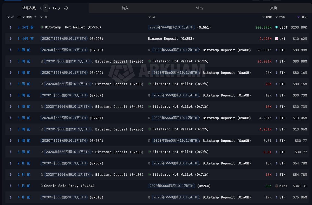Click the green 200.895K amount

click(x=263, y=27)
